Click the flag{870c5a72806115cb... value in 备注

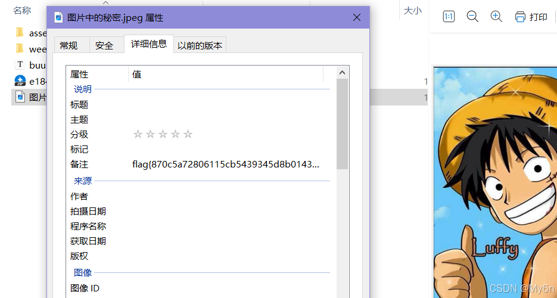coord(226,164)
